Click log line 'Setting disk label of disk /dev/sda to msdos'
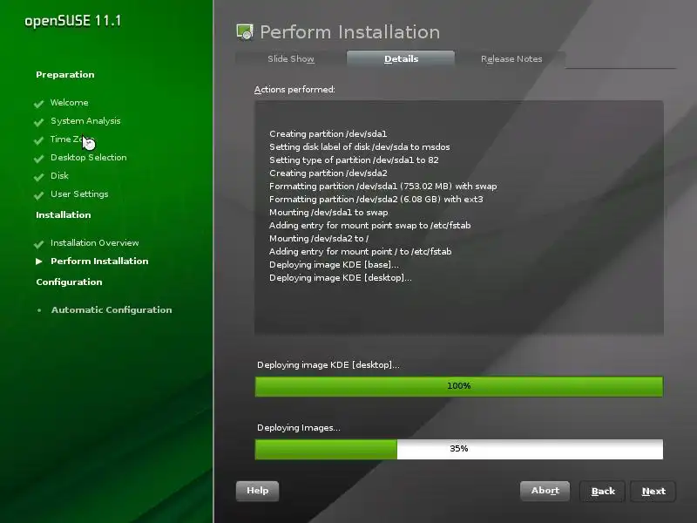The image size is (697, 523). tap(360, 146)
